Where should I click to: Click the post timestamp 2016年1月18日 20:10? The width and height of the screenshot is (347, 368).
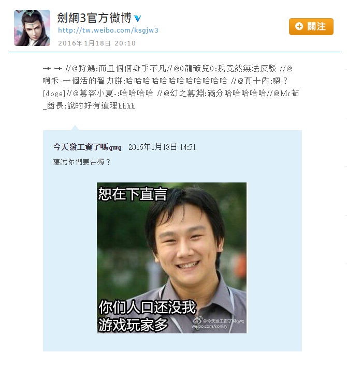(x=97, y=43)
